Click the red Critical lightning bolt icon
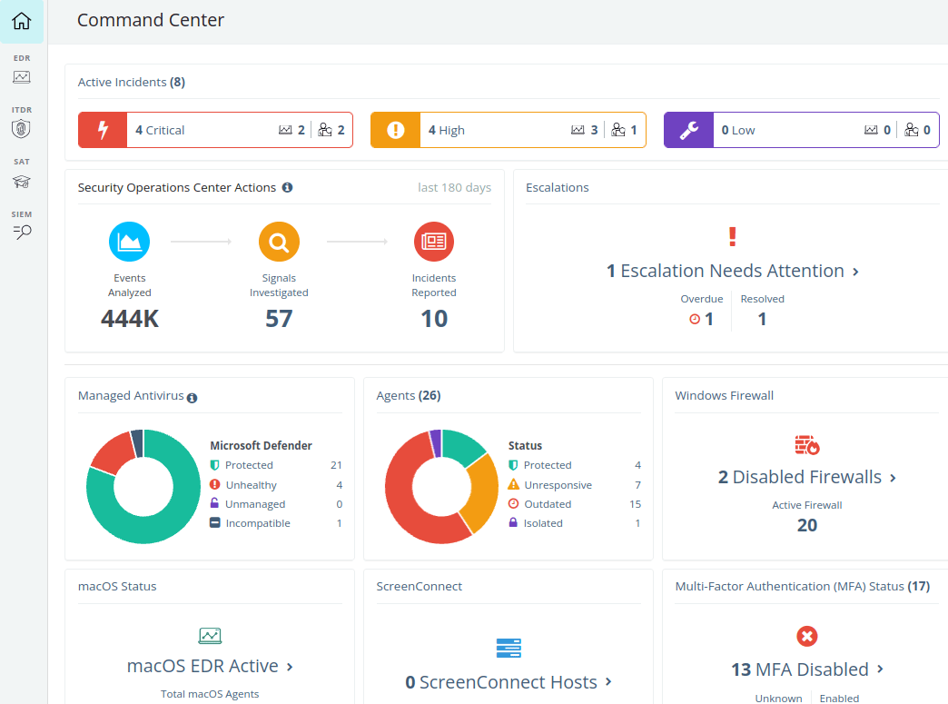This screenshot has width=948, height=704. coord(103,130)
